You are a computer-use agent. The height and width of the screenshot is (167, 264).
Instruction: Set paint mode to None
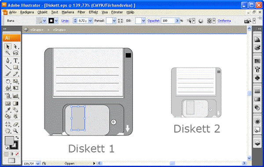[17, 154]
